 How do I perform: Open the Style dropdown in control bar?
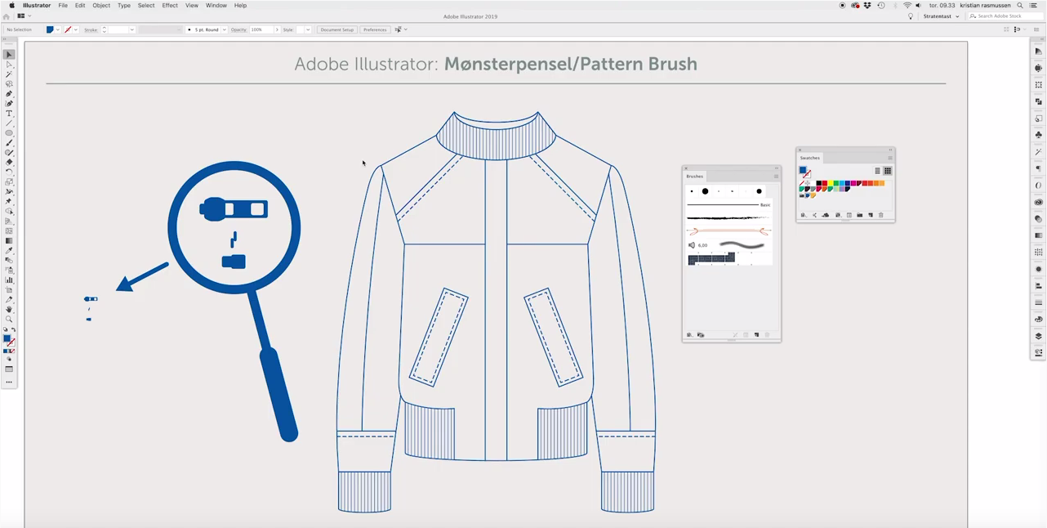click(308, 30)
